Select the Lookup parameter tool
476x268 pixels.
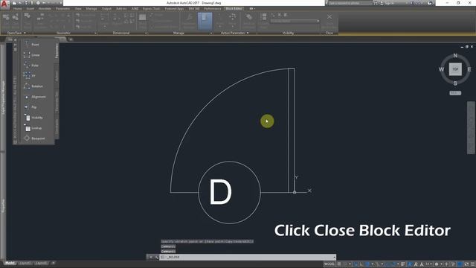(x=33, y=128)
